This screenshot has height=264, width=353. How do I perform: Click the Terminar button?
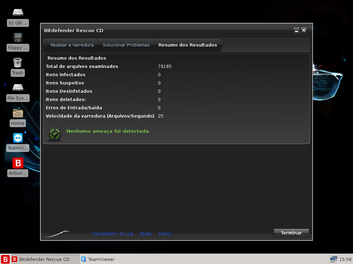291,233
